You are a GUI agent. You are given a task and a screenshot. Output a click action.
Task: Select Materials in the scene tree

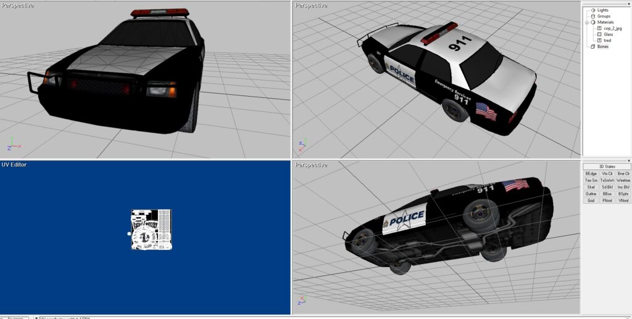point(605,23)
